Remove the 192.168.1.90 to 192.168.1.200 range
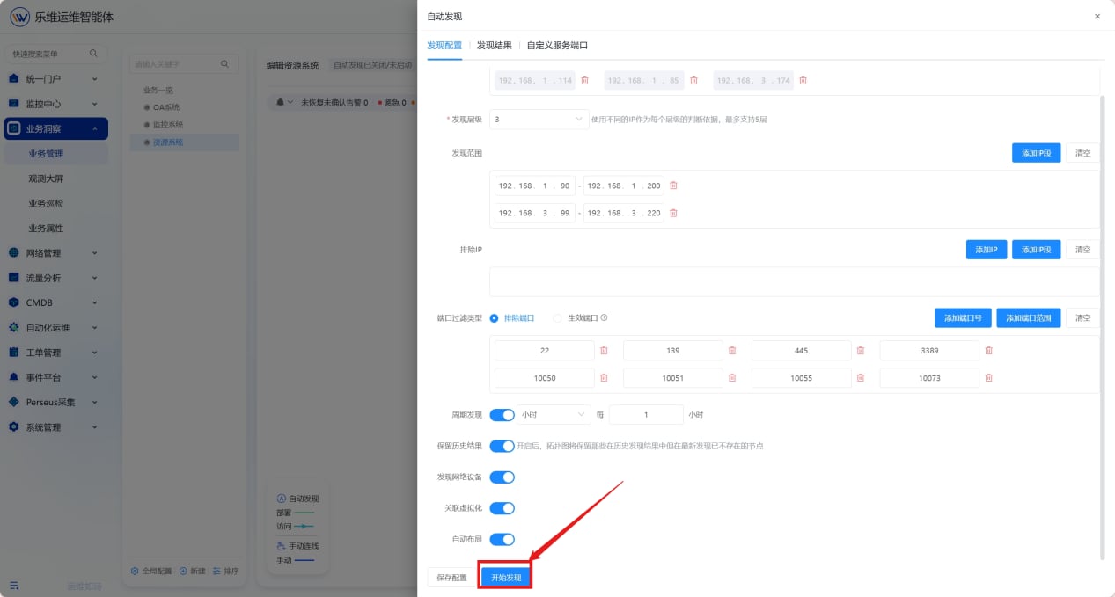This screenshot has height=597, width=1115. [x=673, y=186]
